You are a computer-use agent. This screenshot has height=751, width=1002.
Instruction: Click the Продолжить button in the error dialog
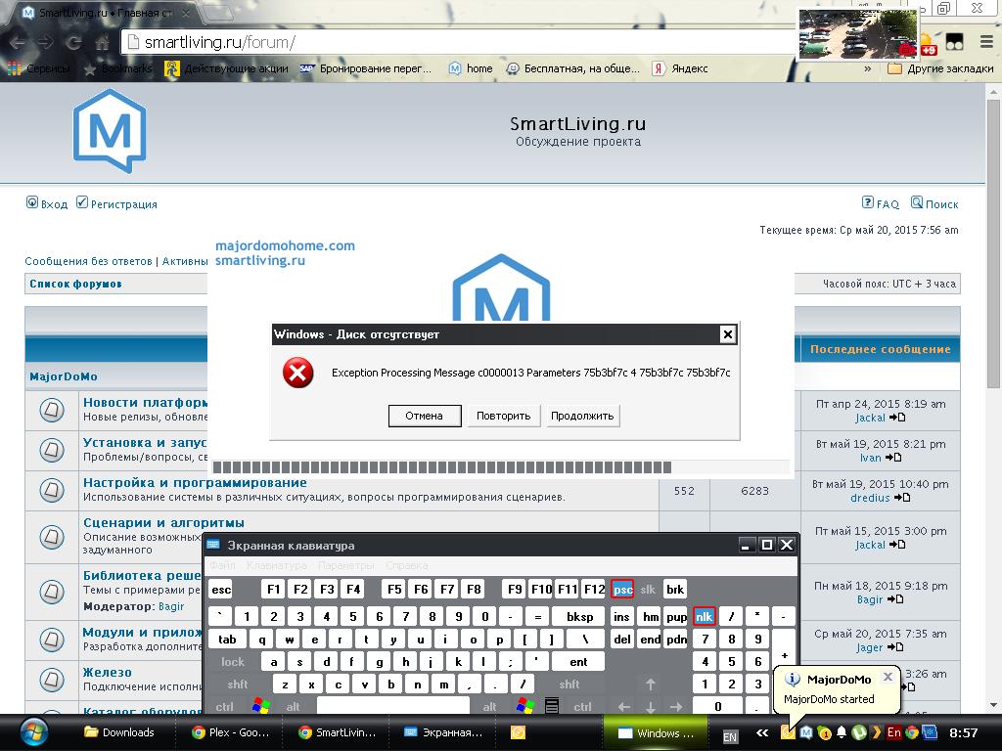[582, 416]
